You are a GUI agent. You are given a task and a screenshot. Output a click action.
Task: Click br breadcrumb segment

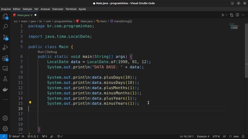[x=41, y=21]
